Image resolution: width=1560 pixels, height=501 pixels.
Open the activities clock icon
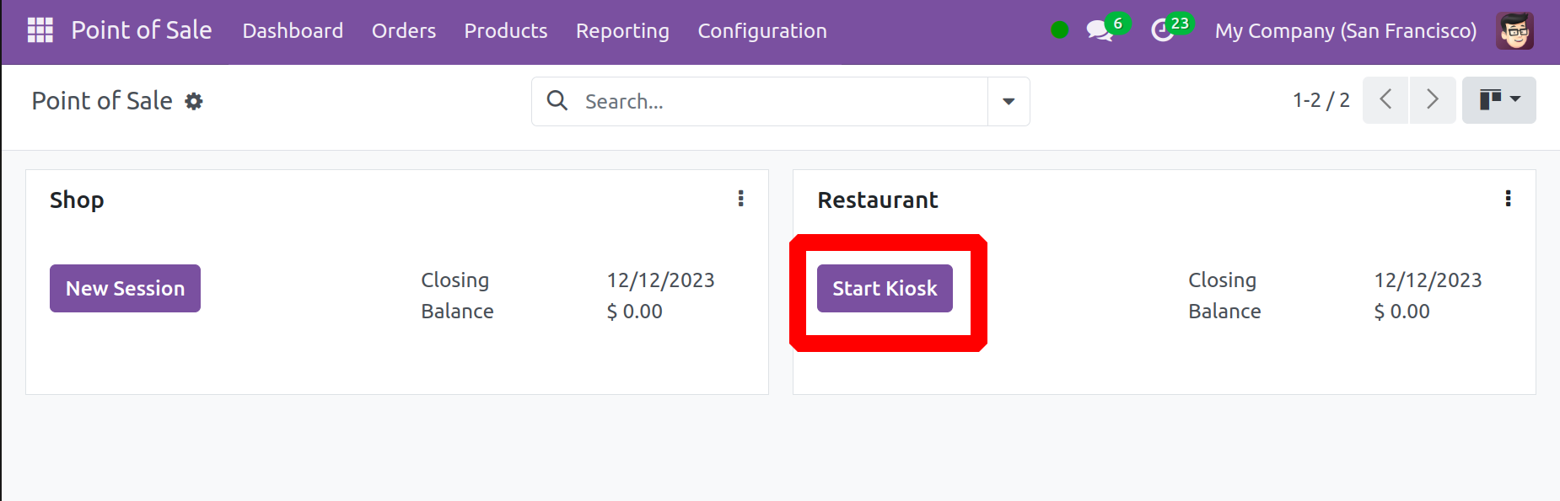[1163, 31]
